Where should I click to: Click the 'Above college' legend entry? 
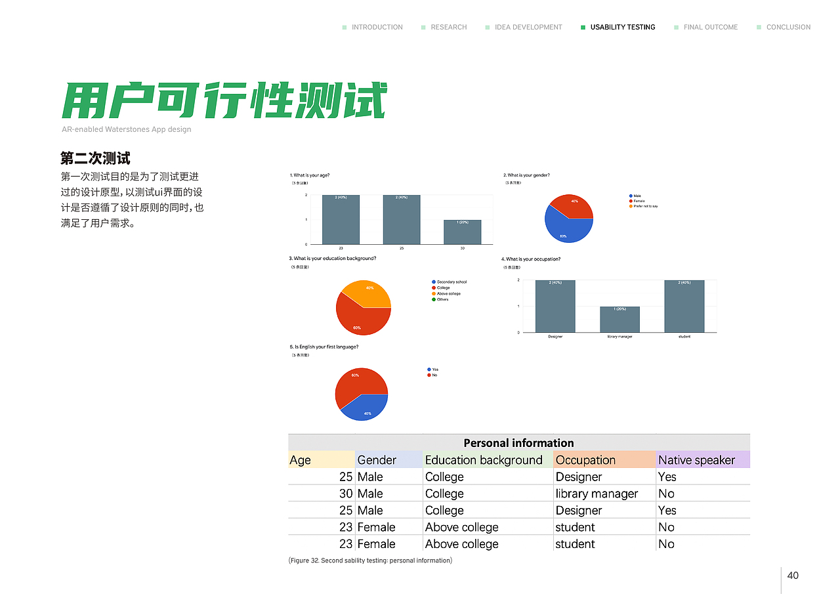pyautogui.click(x=446, y=293)
